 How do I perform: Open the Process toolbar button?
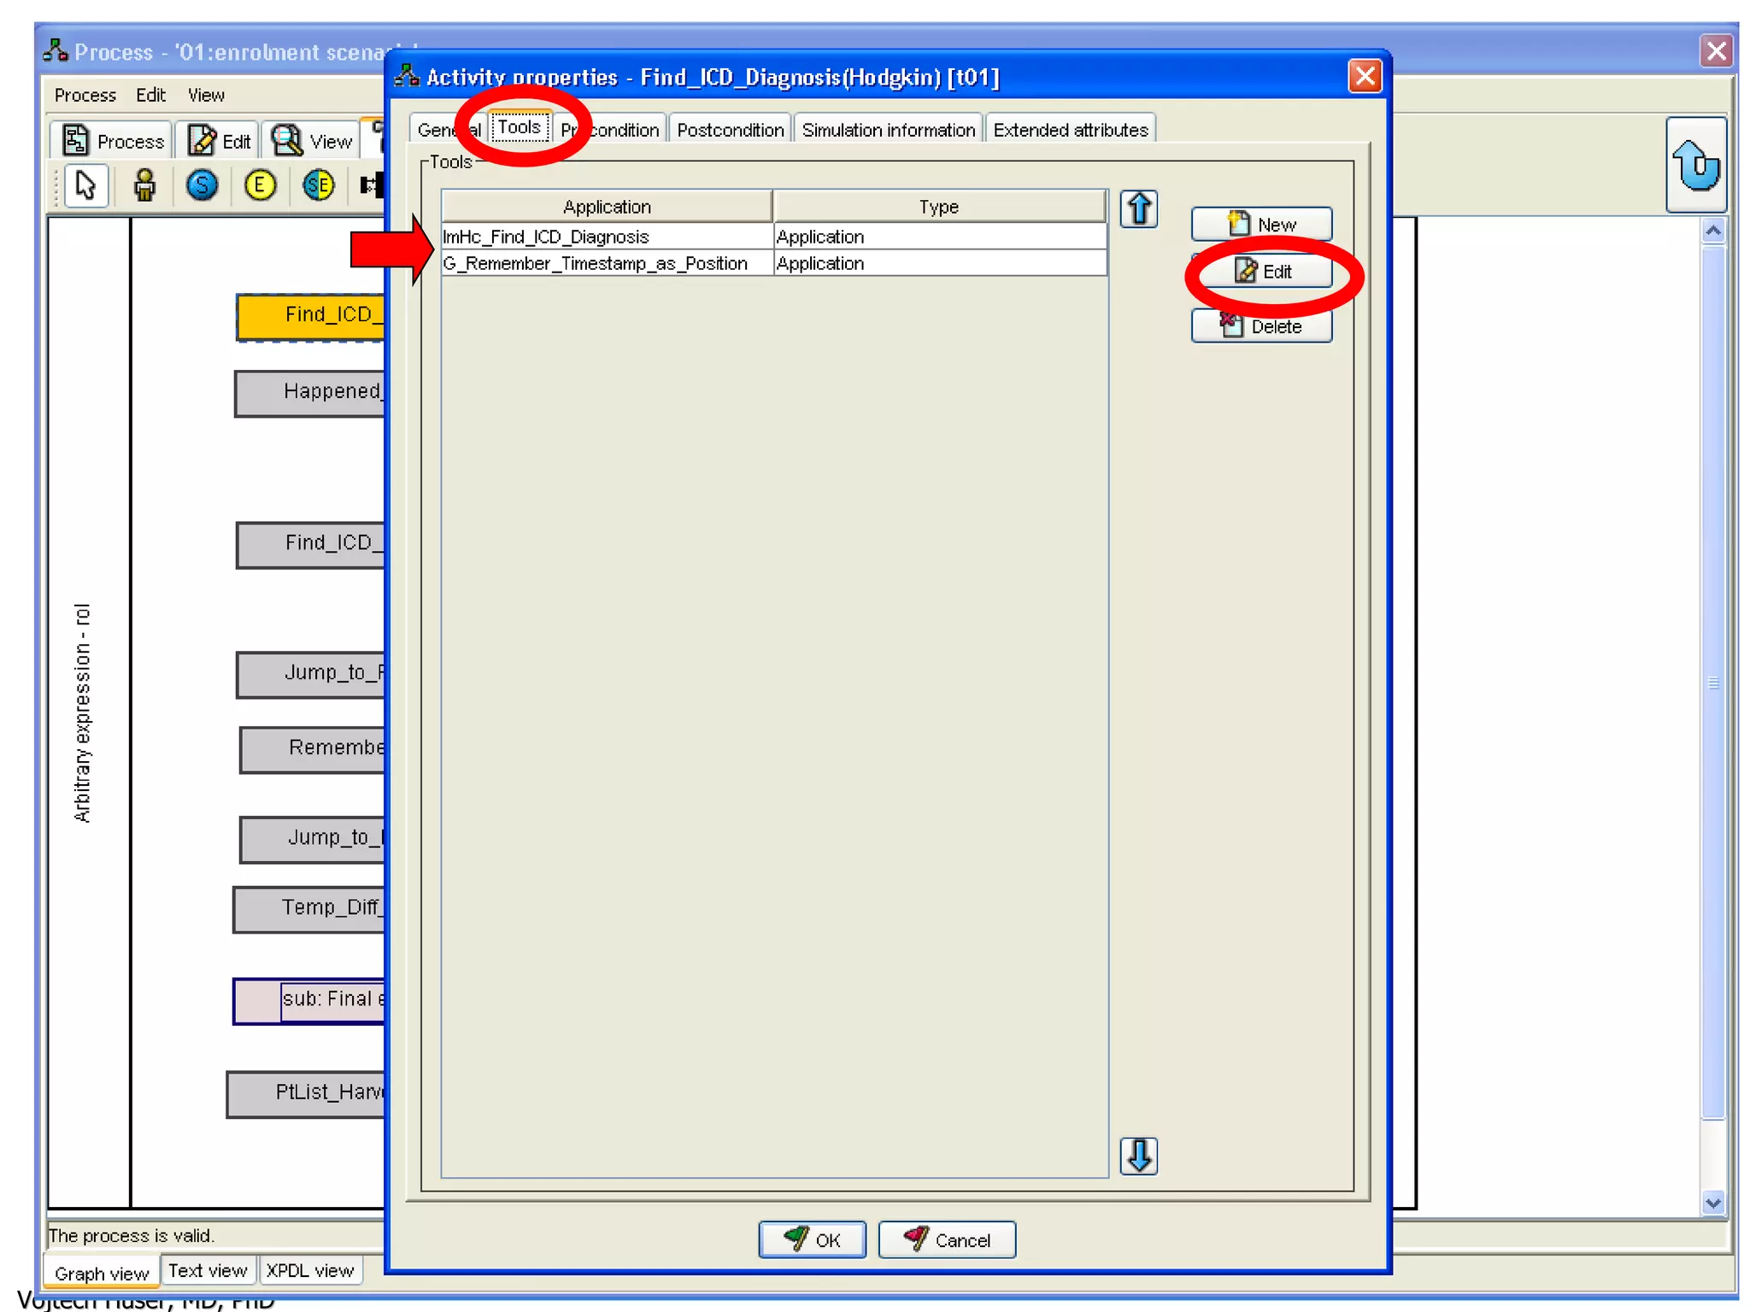(x=114, y=141)
